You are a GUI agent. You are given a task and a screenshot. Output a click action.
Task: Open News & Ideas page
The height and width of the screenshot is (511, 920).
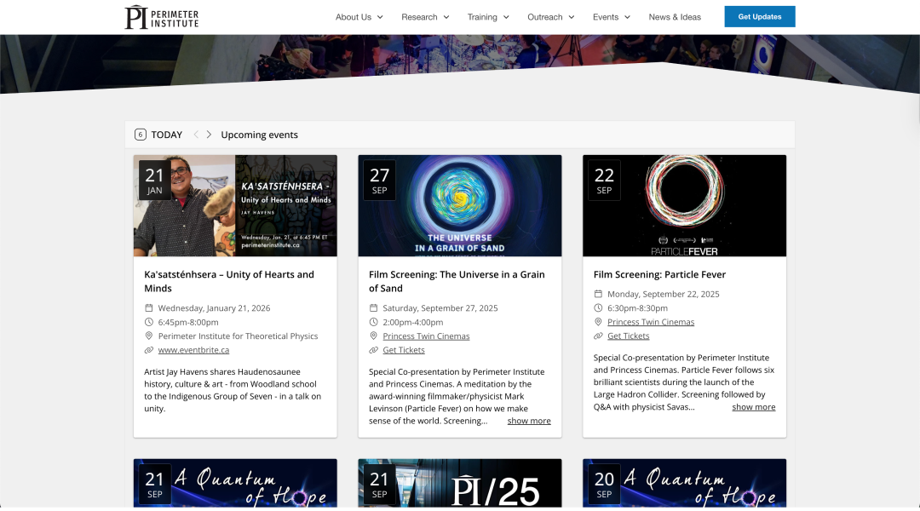(675, 17)
